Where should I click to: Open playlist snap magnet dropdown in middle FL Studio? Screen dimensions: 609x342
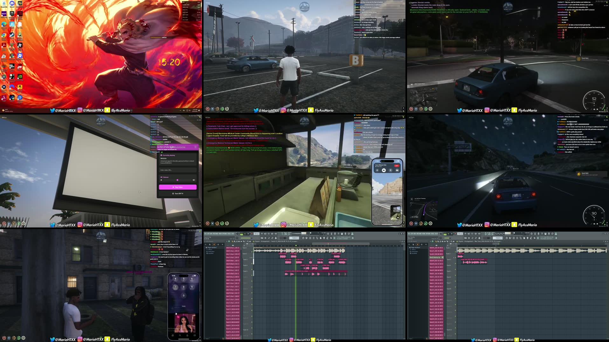click(x=229, y=241)
